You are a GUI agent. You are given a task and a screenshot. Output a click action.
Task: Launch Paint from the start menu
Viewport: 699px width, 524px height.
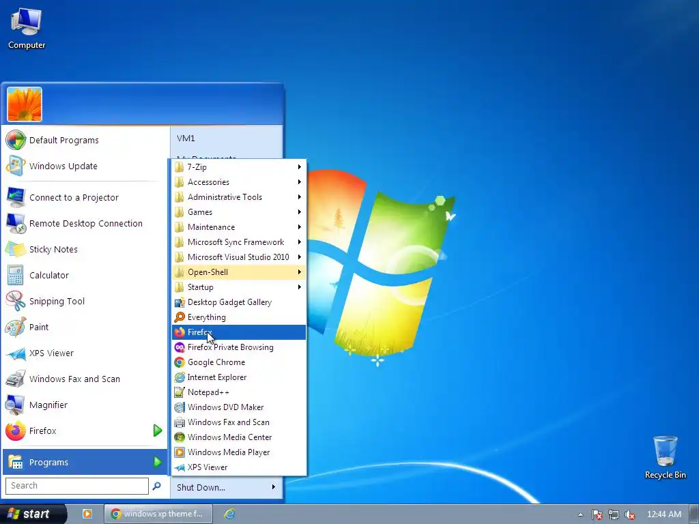tap(85, 327)
